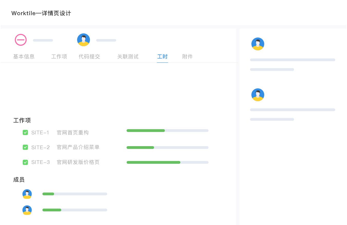Viewport: 347px width, 225px height.
Task: Open work item 官网首页重构
Action: click(73, 133)
